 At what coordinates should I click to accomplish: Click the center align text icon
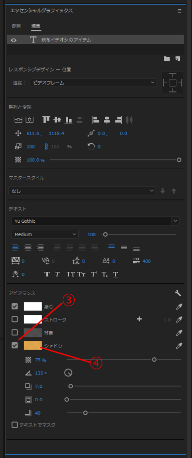coord(28,247)
